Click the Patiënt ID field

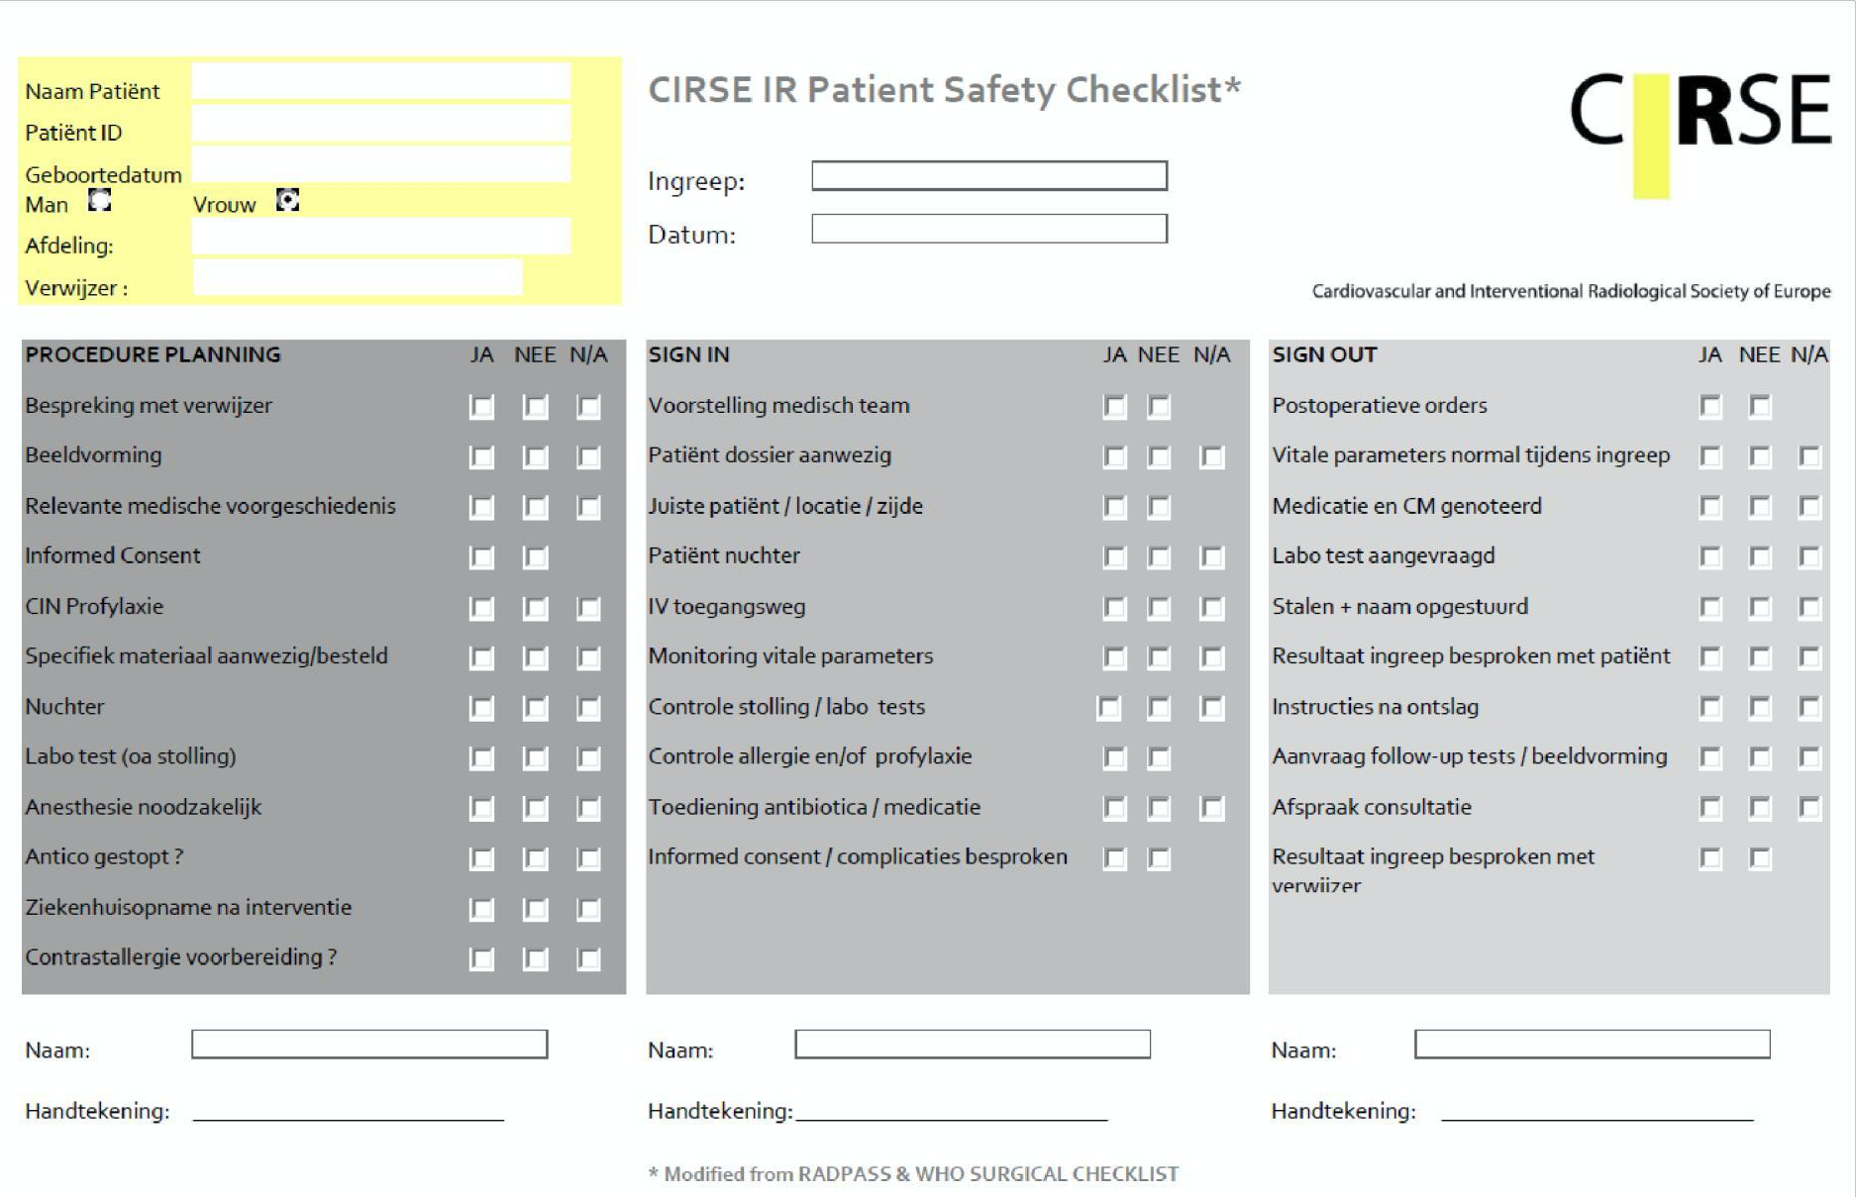point(381,126)
